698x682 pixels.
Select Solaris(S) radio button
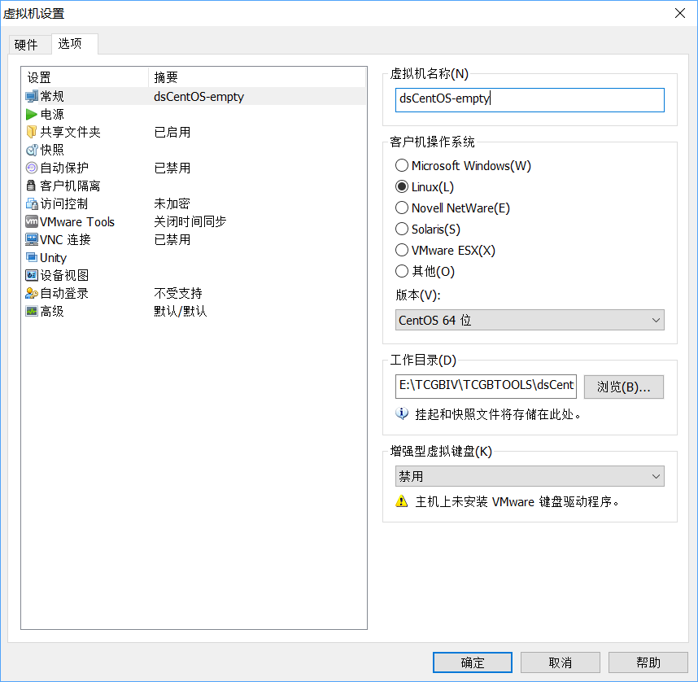[x=402, y=229]
